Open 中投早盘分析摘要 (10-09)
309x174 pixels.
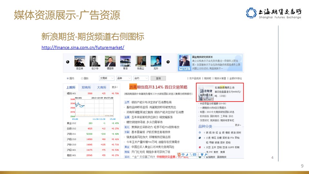point(213,103)
